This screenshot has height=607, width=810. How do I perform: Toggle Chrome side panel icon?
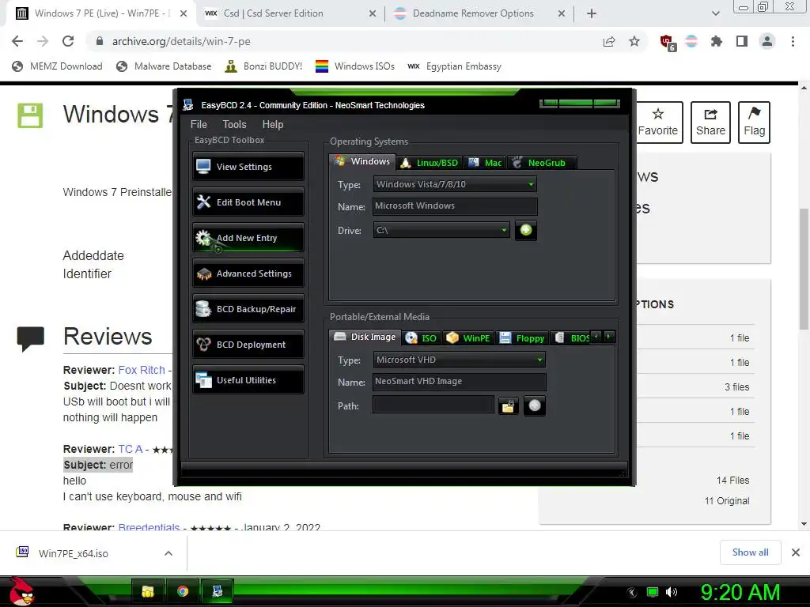[742, 41]
